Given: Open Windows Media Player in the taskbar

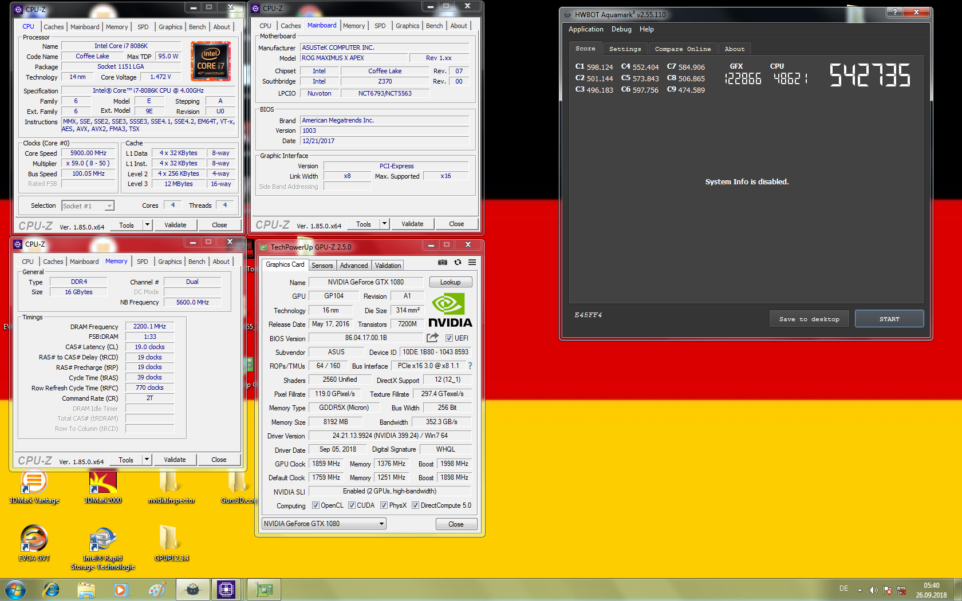Looking at the screenshot, I should coord(120,589).
